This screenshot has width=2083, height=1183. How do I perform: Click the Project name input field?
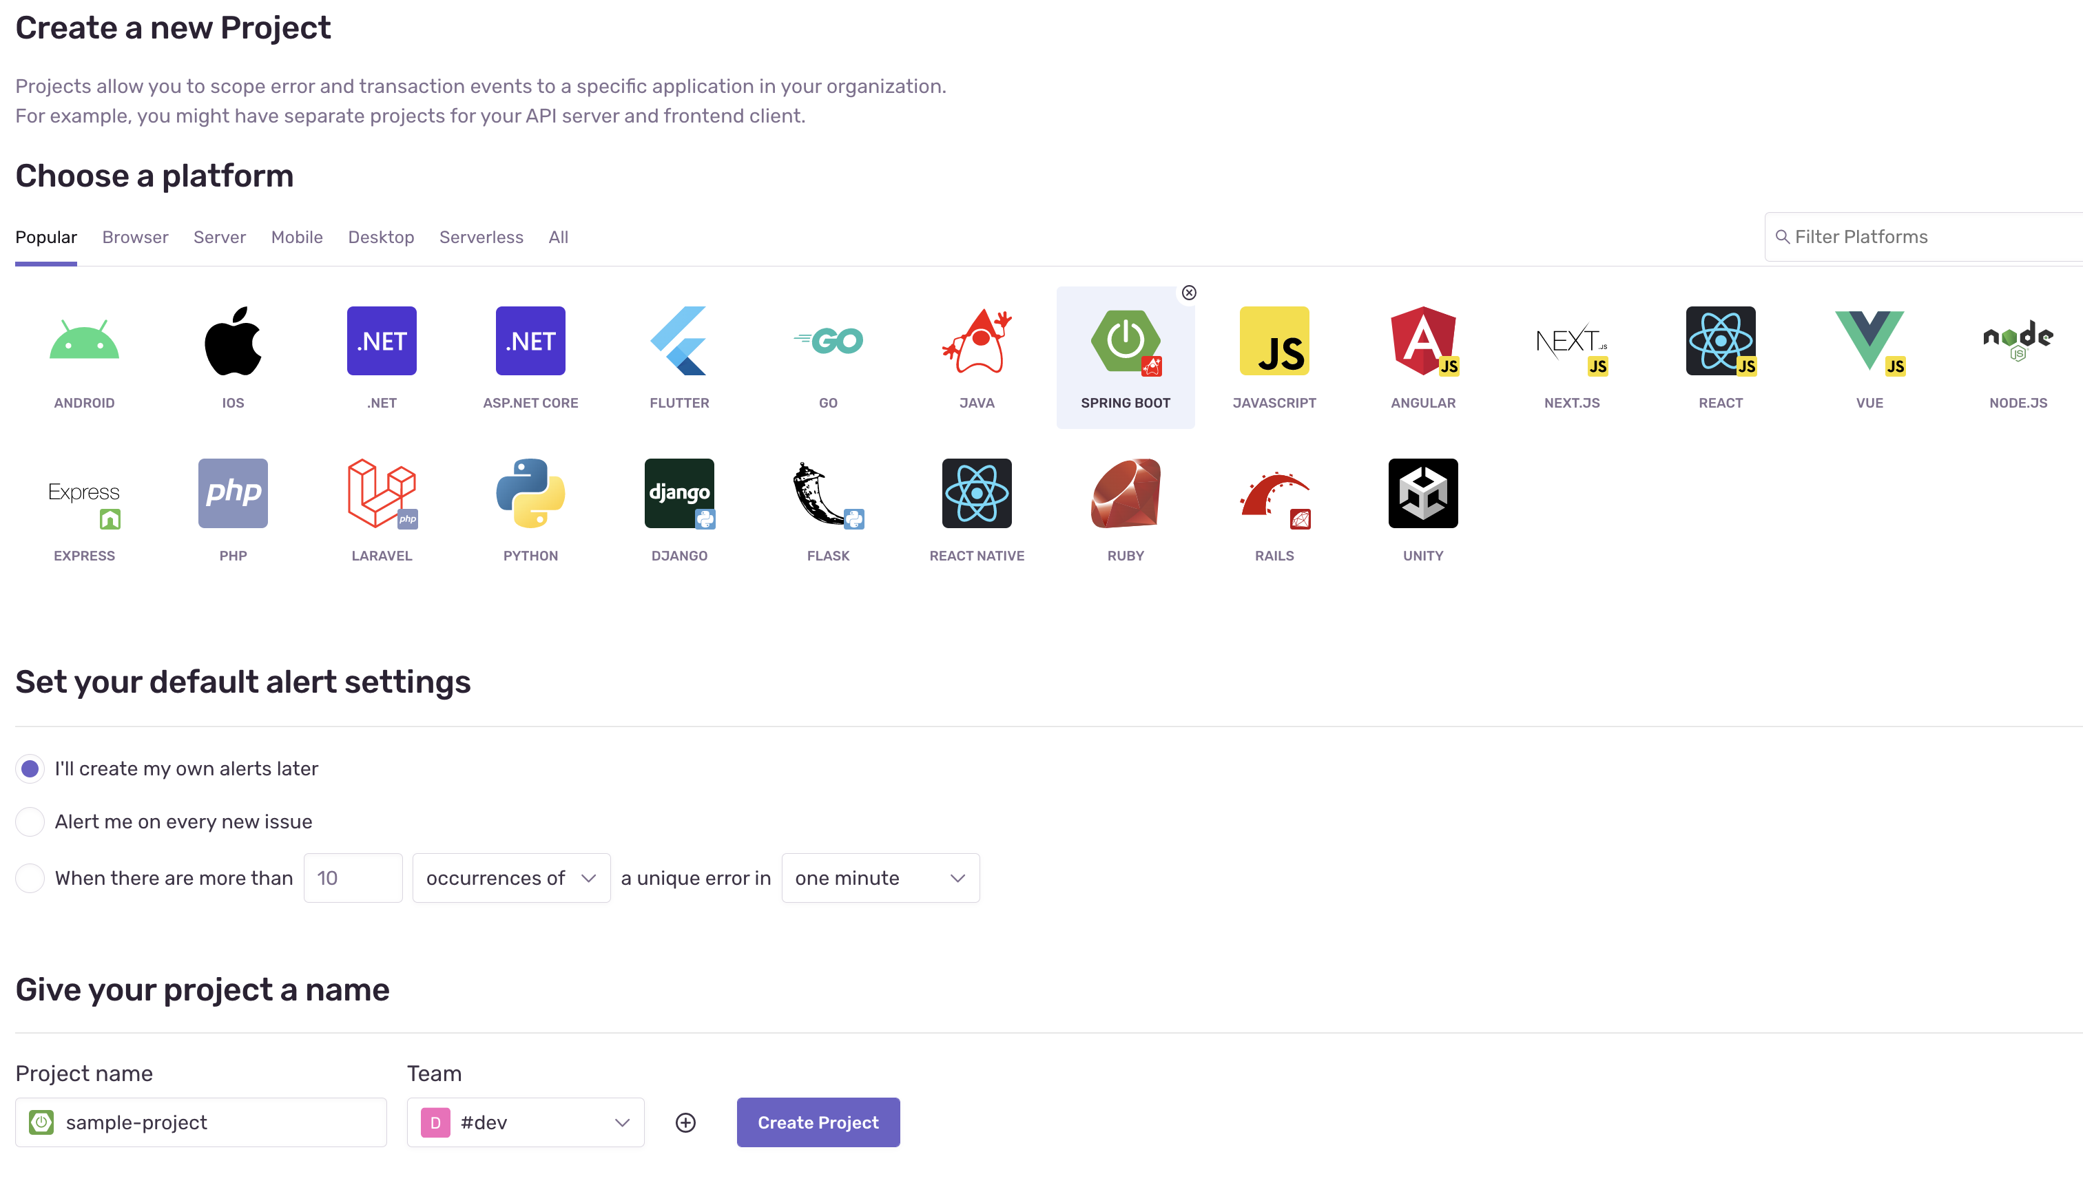coord(200,1122)
